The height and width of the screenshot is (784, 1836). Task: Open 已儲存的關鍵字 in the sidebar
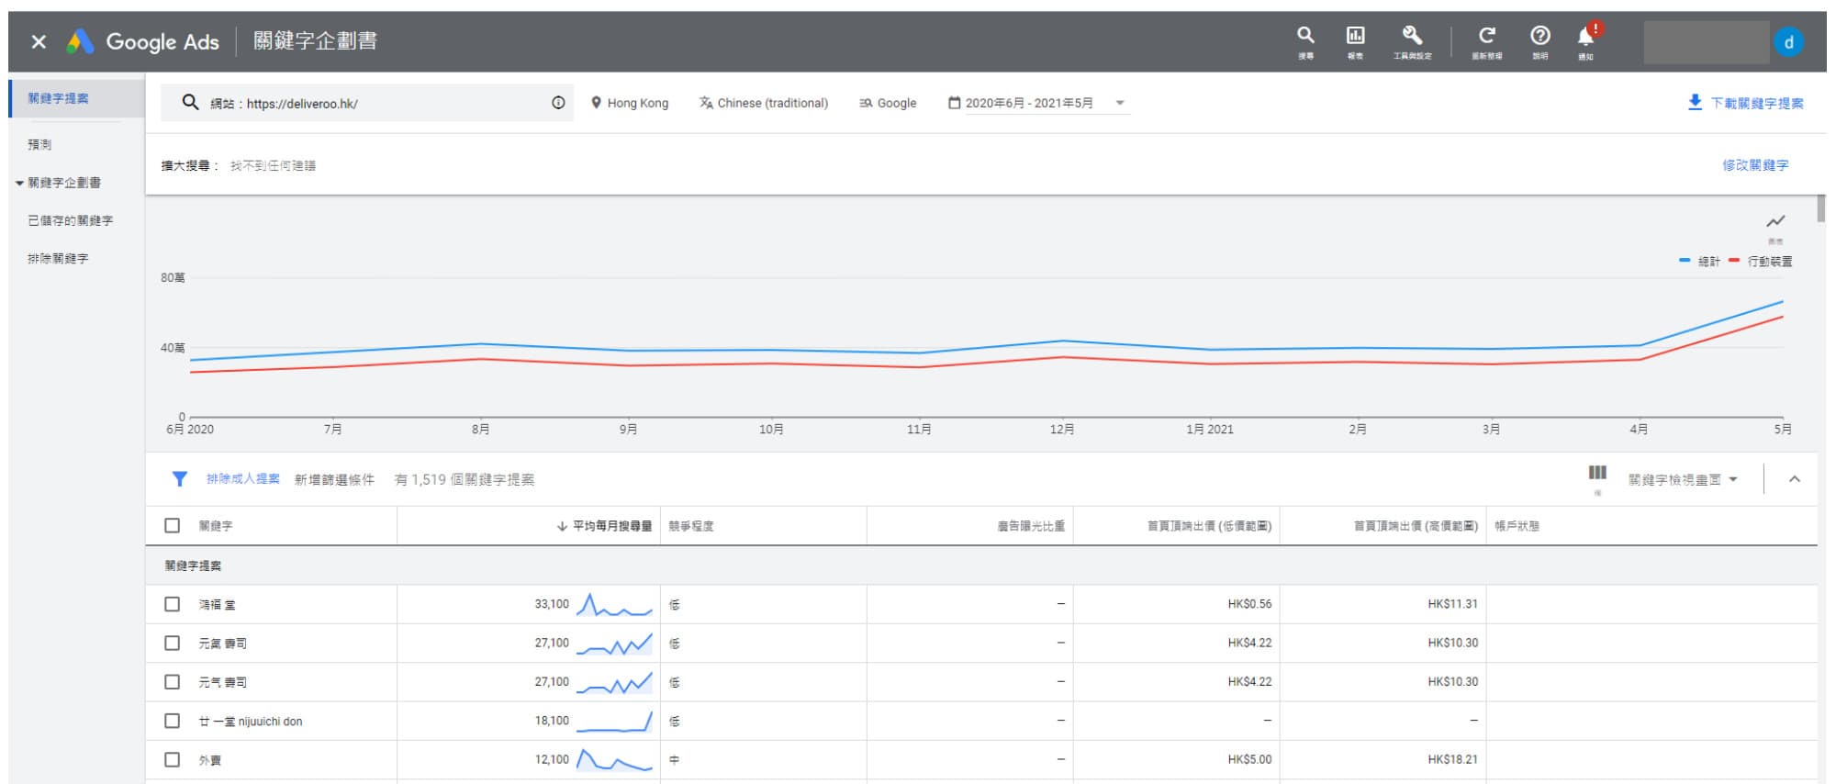(71, 221)
